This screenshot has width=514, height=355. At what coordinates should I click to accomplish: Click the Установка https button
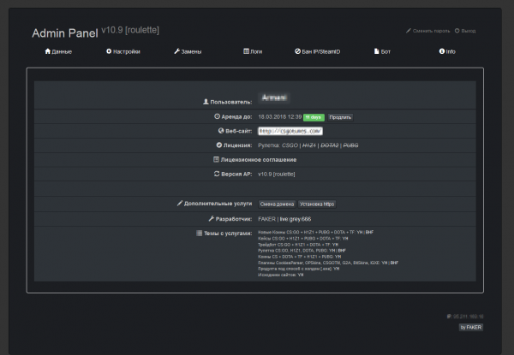tap(316, 204)
